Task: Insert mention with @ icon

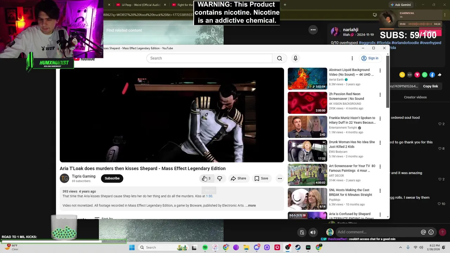Action: [x=423, y=232]
